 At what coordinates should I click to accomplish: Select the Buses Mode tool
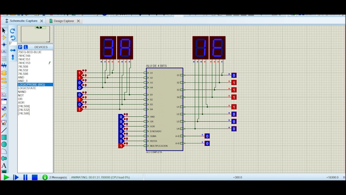4,66
